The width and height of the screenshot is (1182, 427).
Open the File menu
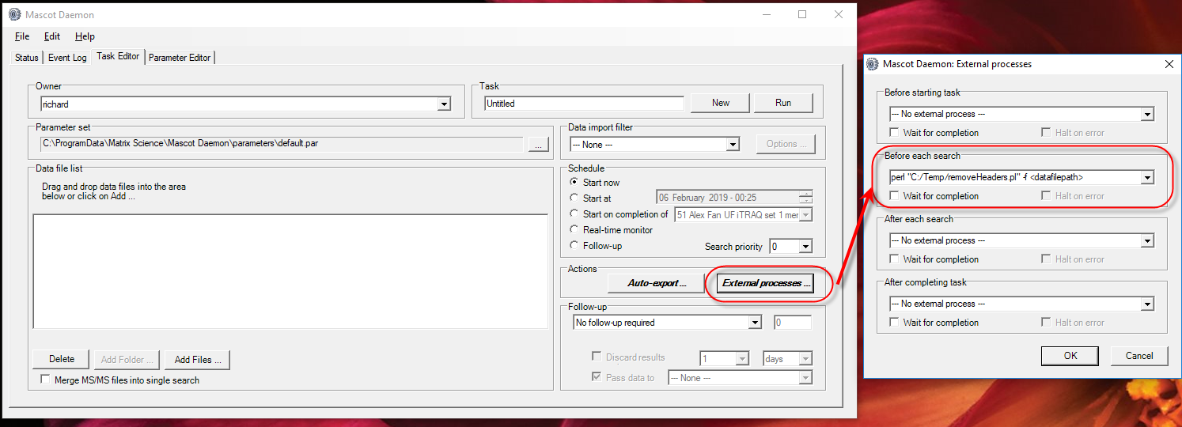[22, 36]
